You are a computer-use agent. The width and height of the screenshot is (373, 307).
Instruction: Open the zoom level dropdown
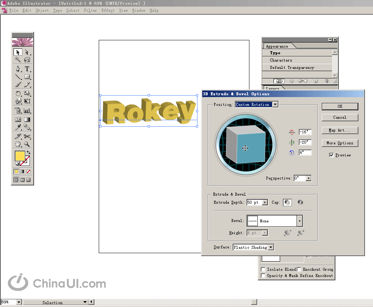pos(19,302)
